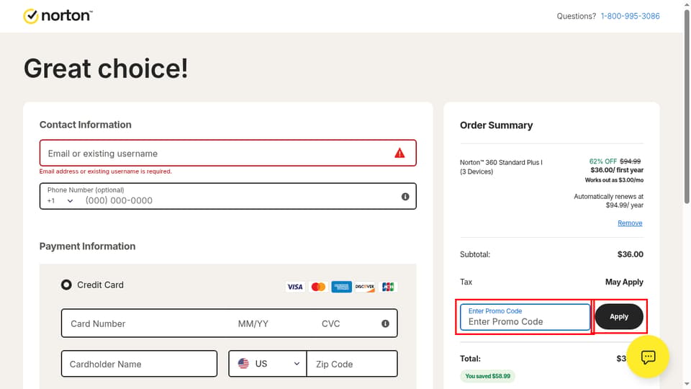Click the JCB card icon
Viewport: 691px width, 389px height.
pos(388,287)
